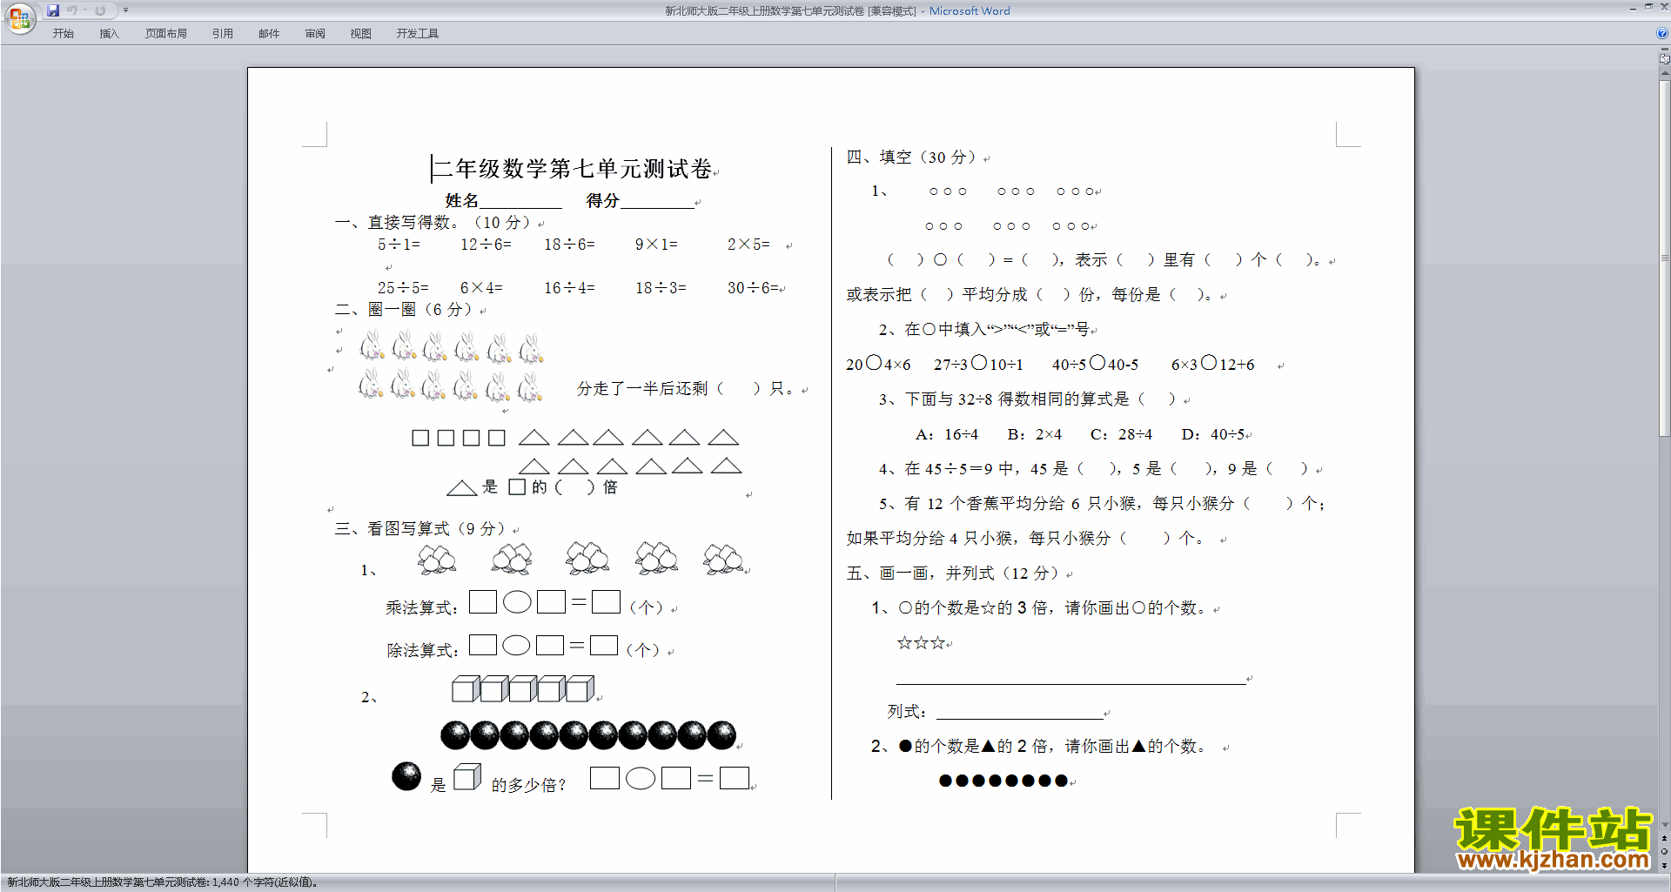Open the 邮件 ribbon tab
This screenshot has width=1671, height=892.
269,34
